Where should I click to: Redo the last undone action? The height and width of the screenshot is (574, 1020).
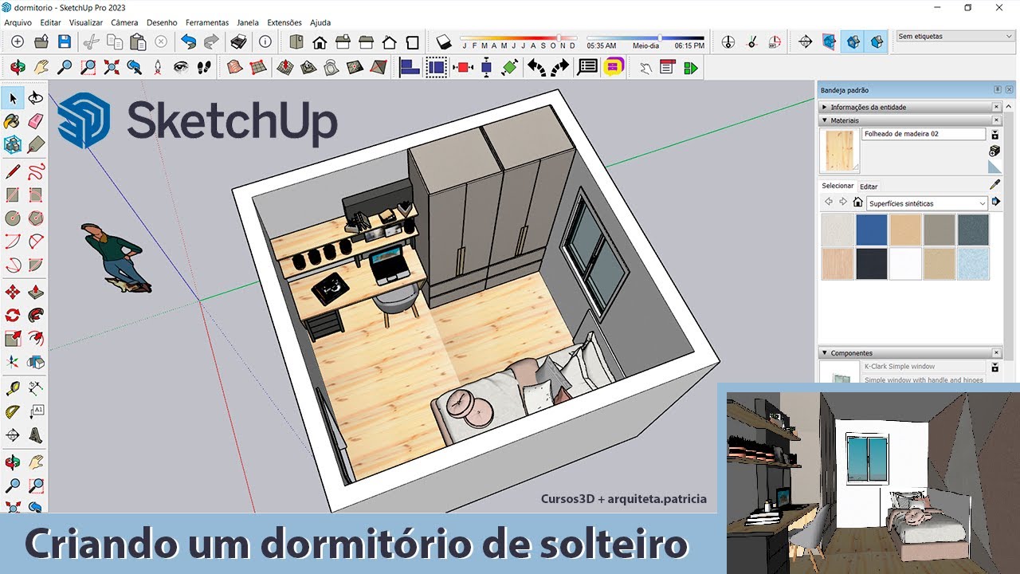(211, 42)
